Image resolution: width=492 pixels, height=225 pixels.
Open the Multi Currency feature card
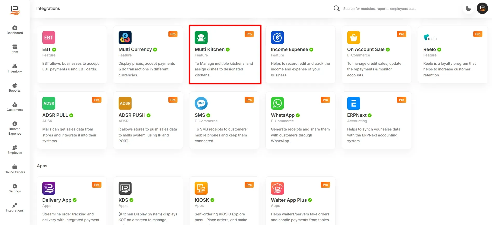148,54
